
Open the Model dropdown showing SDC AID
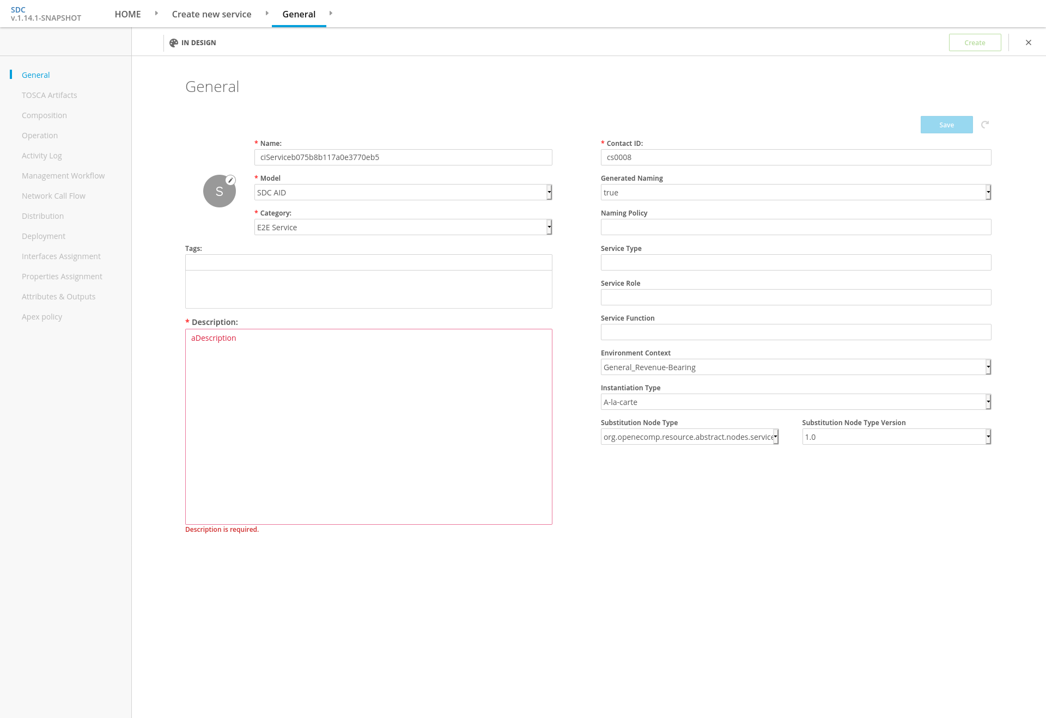pyautogui.click(x=403, y=192)
